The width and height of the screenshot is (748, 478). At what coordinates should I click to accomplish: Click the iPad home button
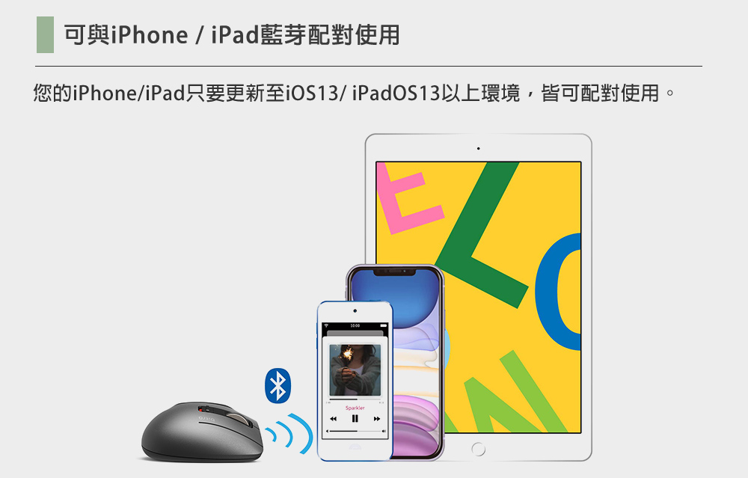(x=478, y=449)
